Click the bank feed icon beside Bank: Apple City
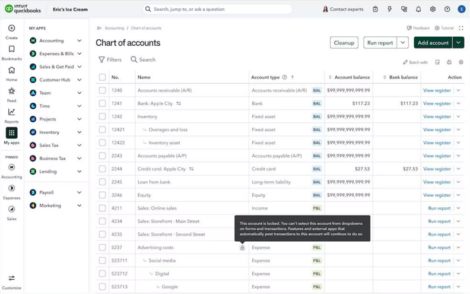470x294 pixels. pos(179,103)
